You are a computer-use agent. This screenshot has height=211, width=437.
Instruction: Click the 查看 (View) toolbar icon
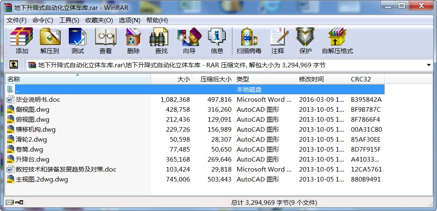106,37
